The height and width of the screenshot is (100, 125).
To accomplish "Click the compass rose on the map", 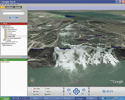I will pyautogui.click(x=32, y=81).
